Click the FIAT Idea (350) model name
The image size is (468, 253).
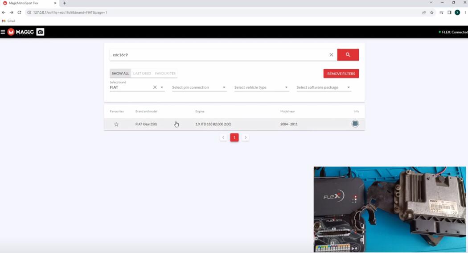click(x=146, y=124)
